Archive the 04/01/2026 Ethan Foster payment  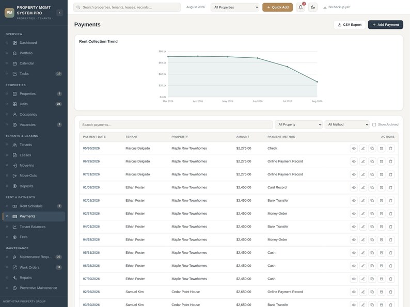tap(382, 227)
